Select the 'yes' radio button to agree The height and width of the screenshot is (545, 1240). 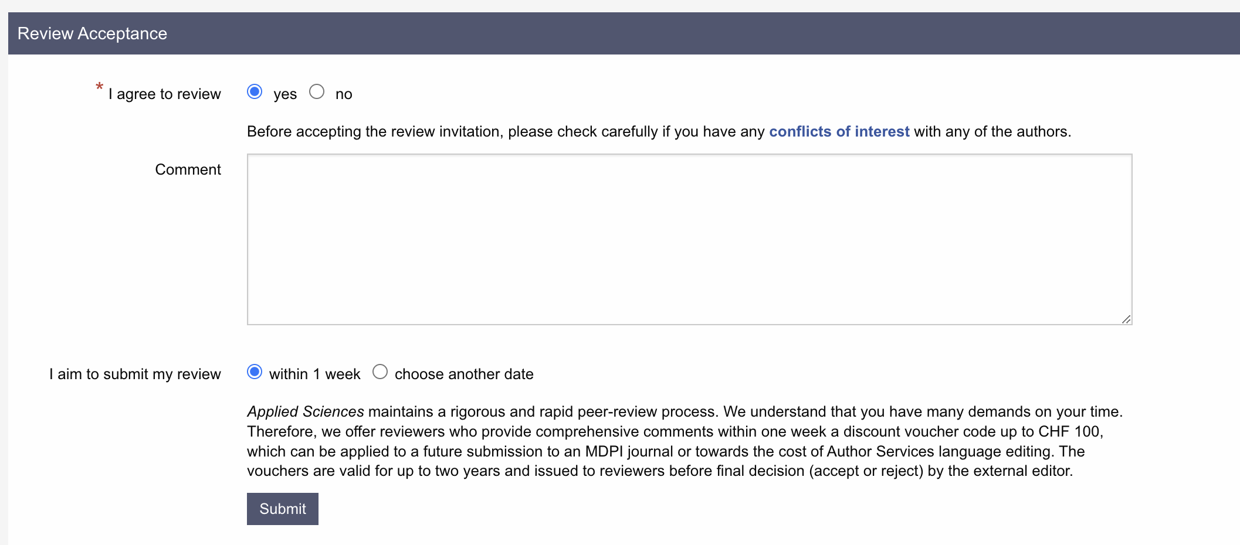pos(255,92)
